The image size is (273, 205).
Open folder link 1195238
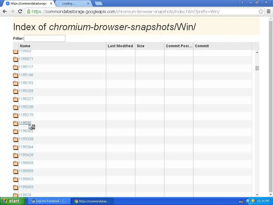click(26, 107)
